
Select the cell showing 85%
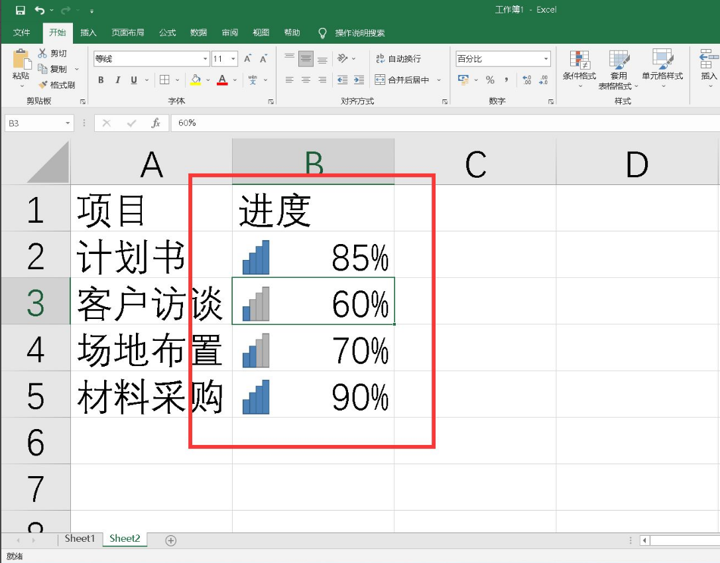[x=313, y=255]
